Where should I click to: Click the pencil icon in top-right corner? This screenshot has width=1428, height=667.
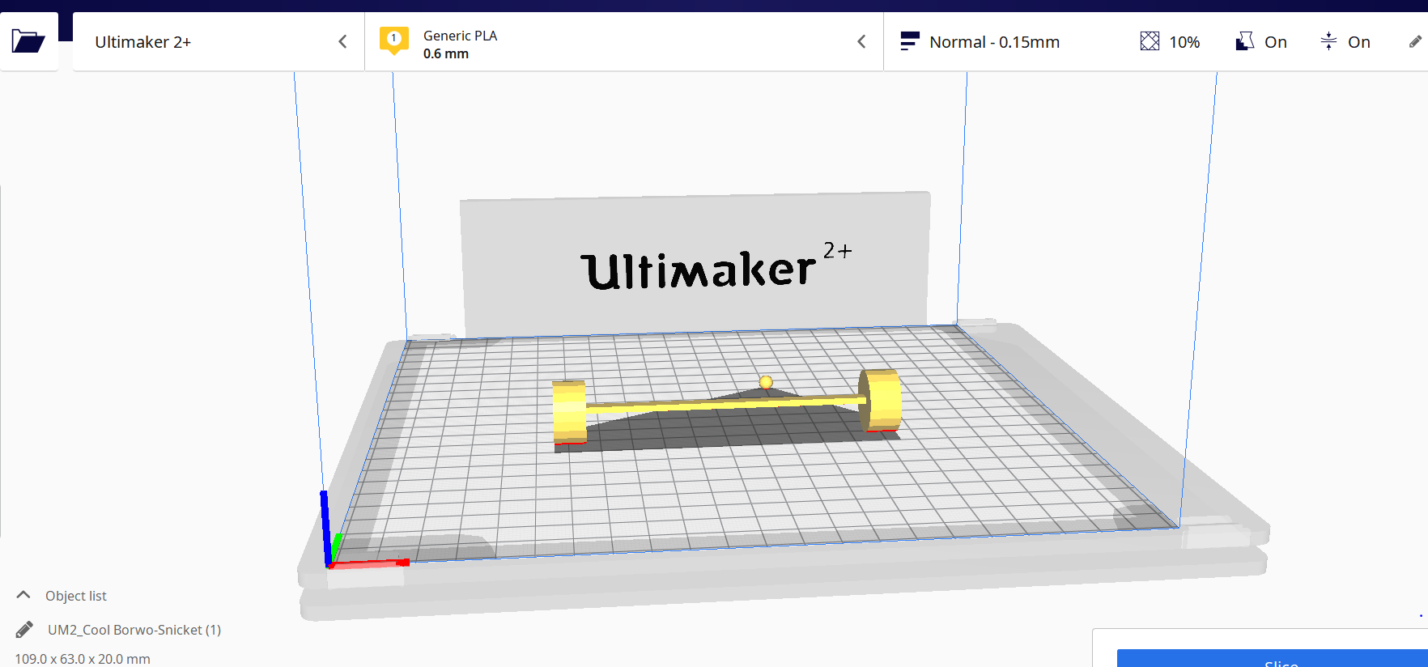tap(1415, 41)
